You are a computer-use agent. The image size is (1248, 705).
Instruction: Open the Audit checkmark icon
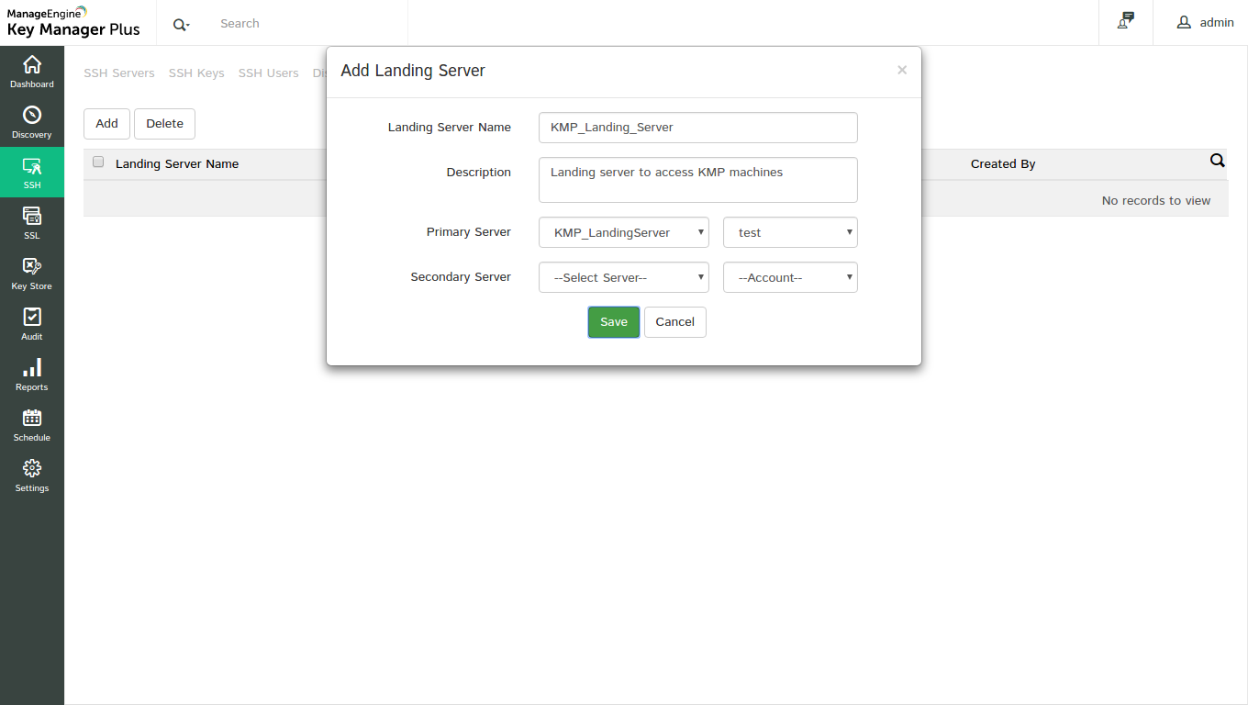point(32,318)
